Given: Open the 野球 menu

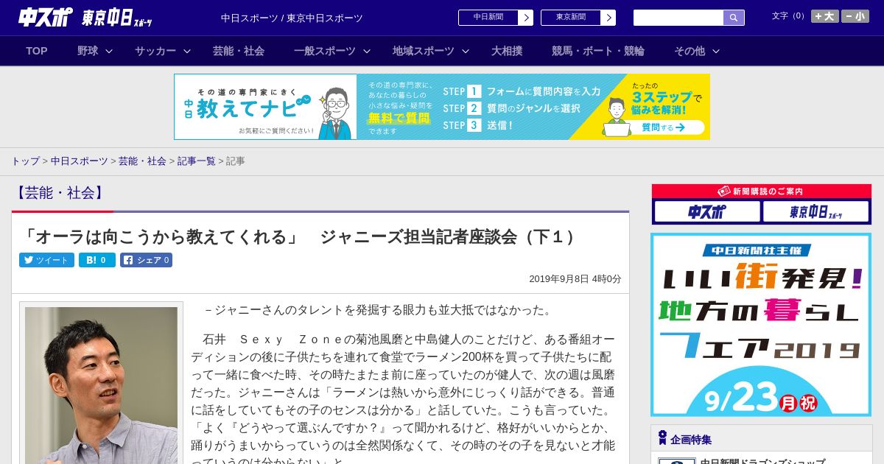Looking at the screenshot, I should [x=88, y=51].
